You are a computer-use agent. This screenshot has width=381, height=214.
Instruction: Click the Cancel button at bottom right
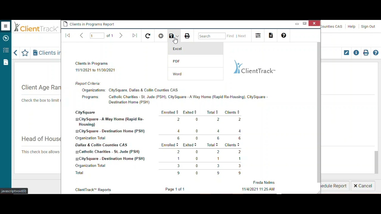363,186
